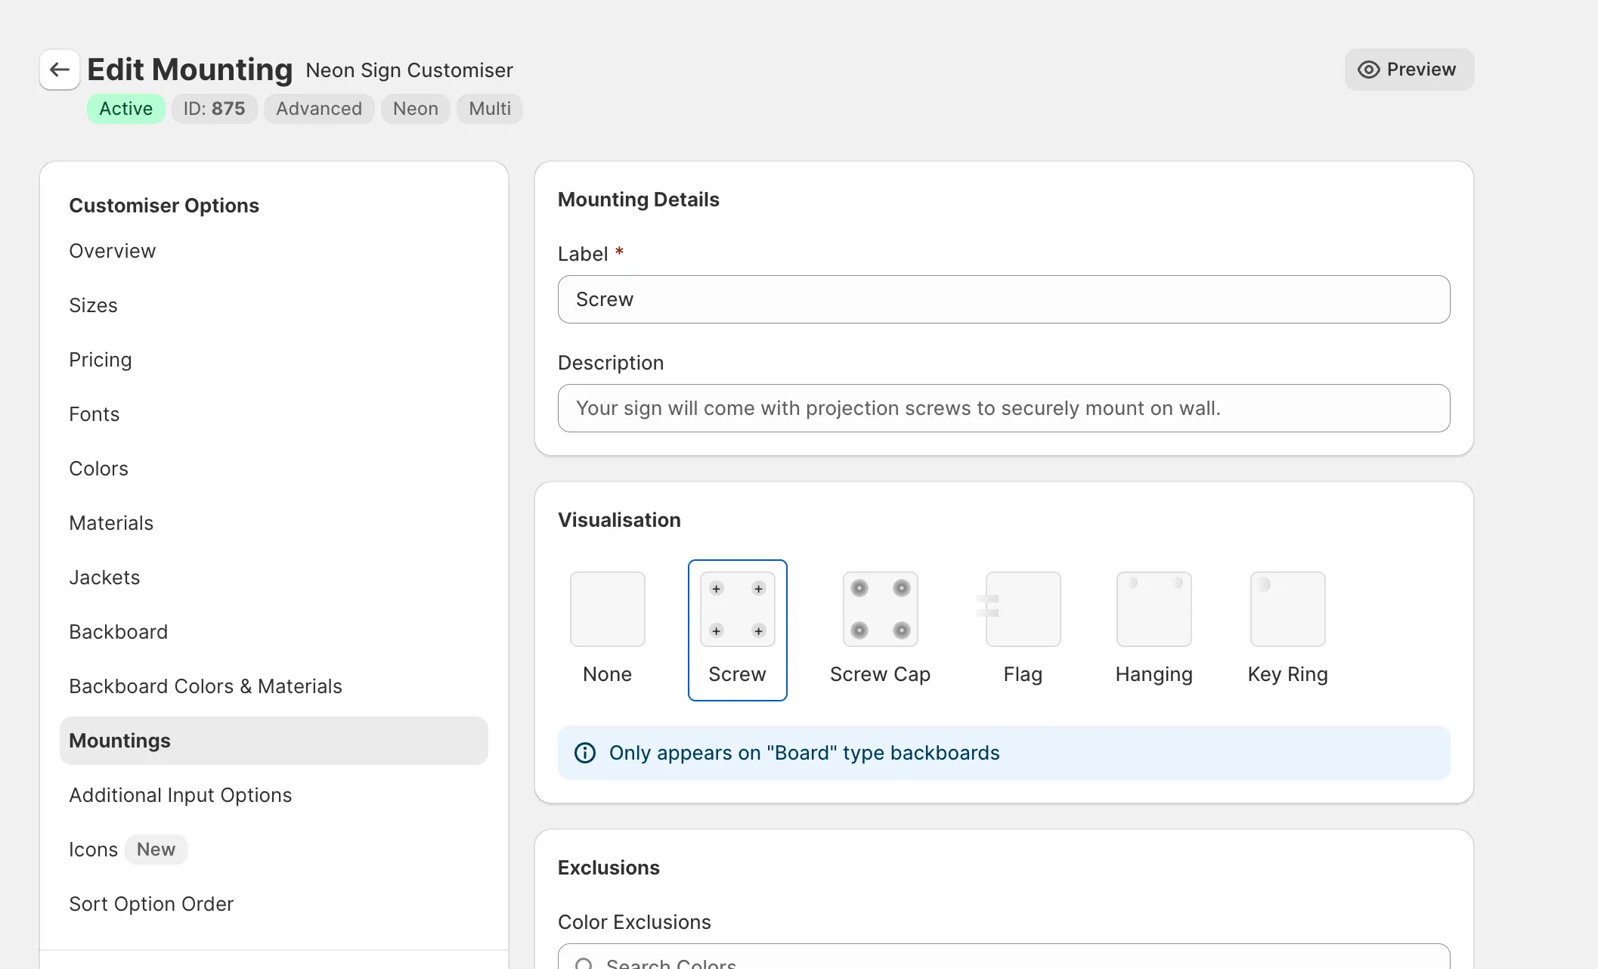Expand the Multi tag filter
Viewport: 1598px width, 969px height.
click(x=488, y=108)
